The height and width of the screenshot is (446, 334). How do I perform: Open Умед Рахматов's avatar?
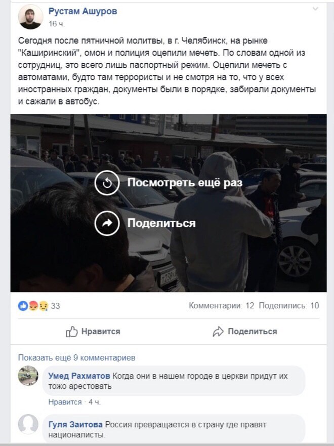(28, 376)
